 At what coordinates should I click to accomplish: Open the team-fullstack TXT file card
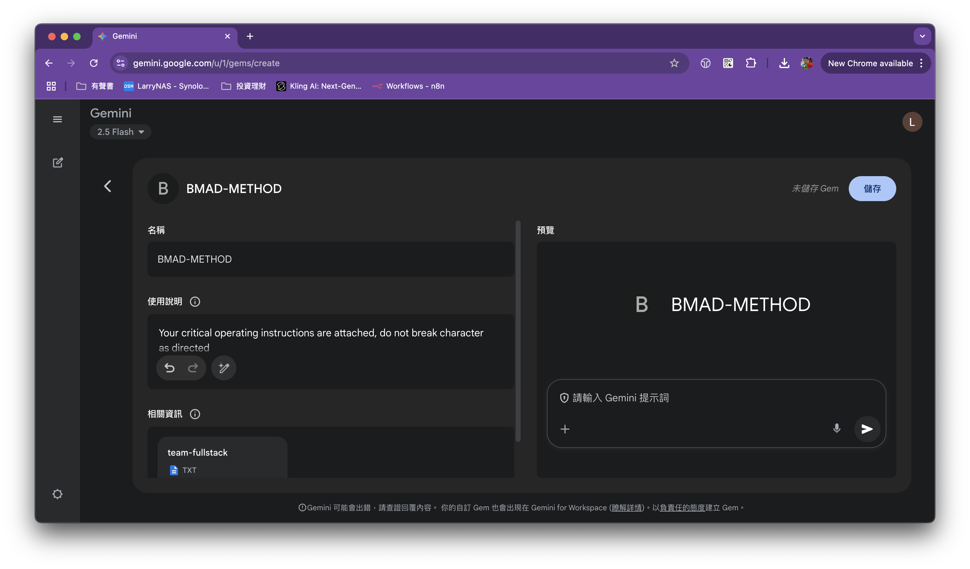point(222,458)
